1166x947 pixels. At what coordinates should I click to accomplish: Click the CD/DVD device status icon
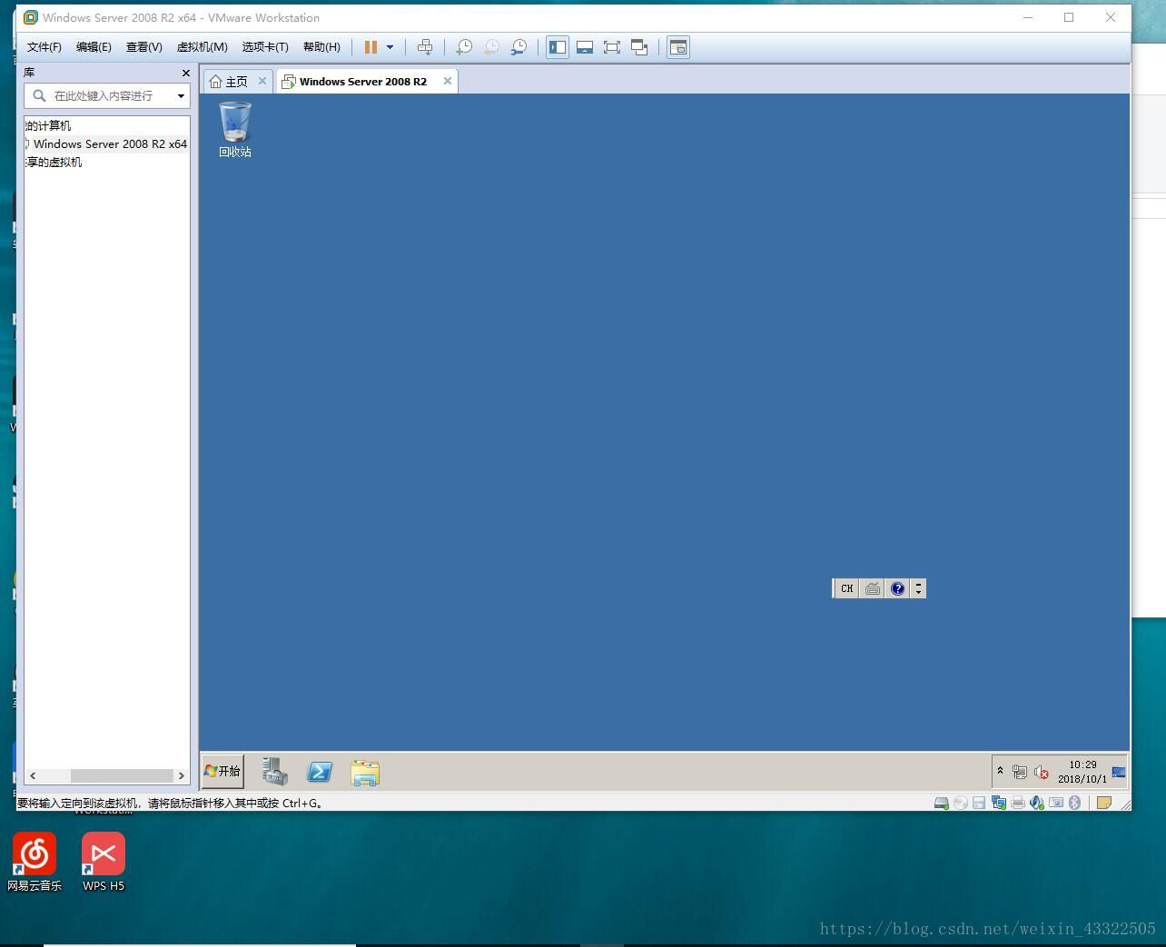click(960, 803)
